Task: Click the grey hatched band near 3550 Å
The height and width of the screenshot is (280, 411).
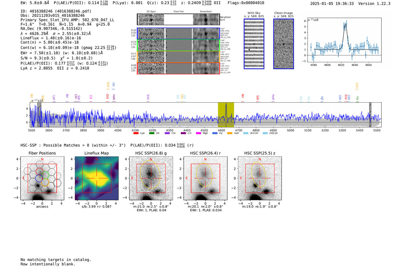Action: pyautogui.click(x=39, y=115)
